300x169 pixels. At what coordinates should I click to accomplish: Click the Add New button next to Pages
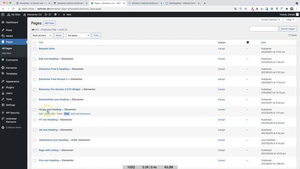[x=49, y=23]
